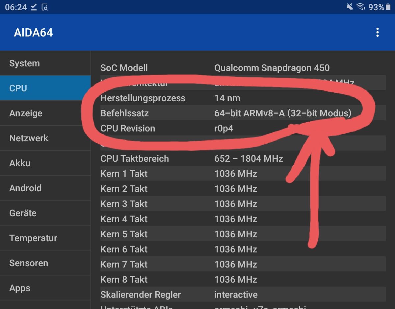
Task: Select the 1036 MHz value for Kern 2
Action: pyautogui.click(x=236, y=189)
